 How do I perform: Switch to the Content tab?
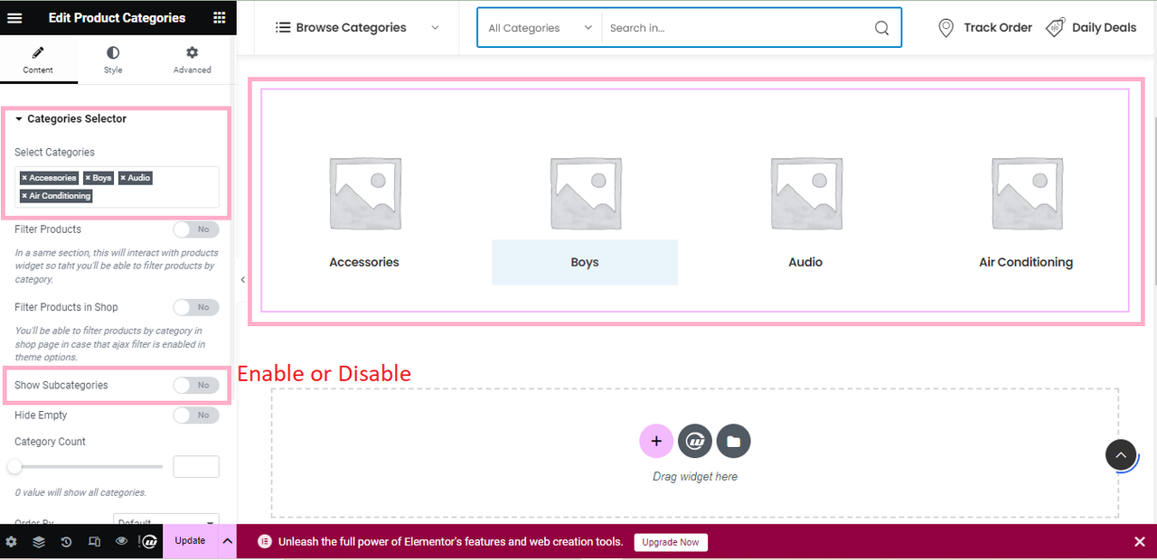point(38,61)
